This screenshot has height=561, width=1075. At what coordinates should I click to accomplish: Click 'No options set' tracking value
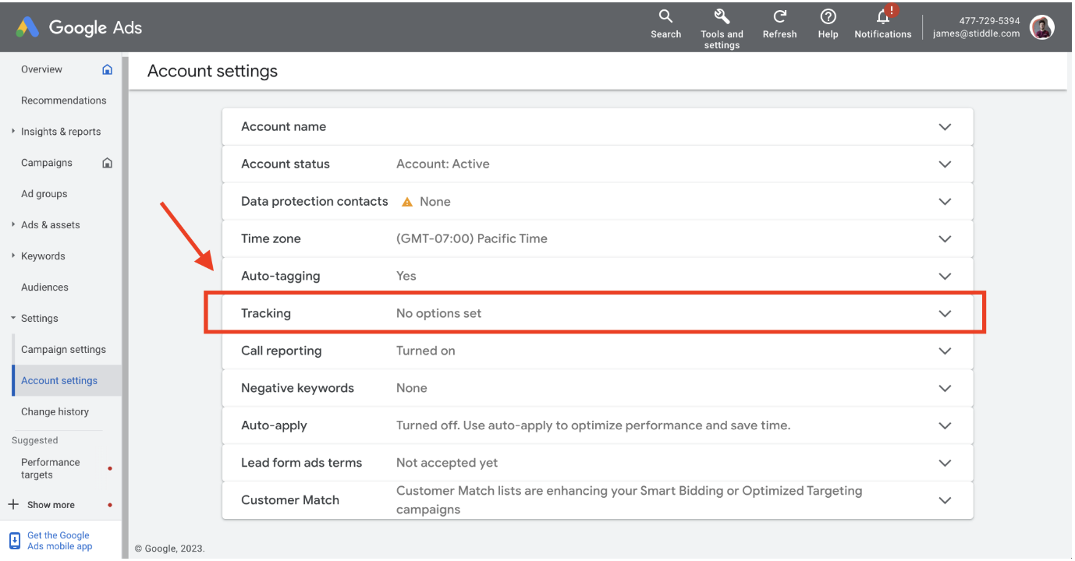[x=439, y=314]
